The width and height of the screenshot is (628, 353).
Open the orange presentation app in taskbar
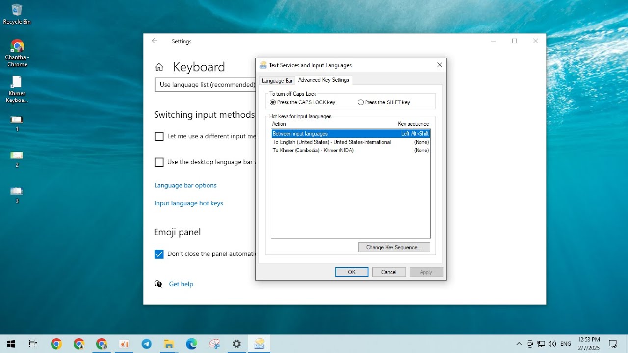coord(124,344)
